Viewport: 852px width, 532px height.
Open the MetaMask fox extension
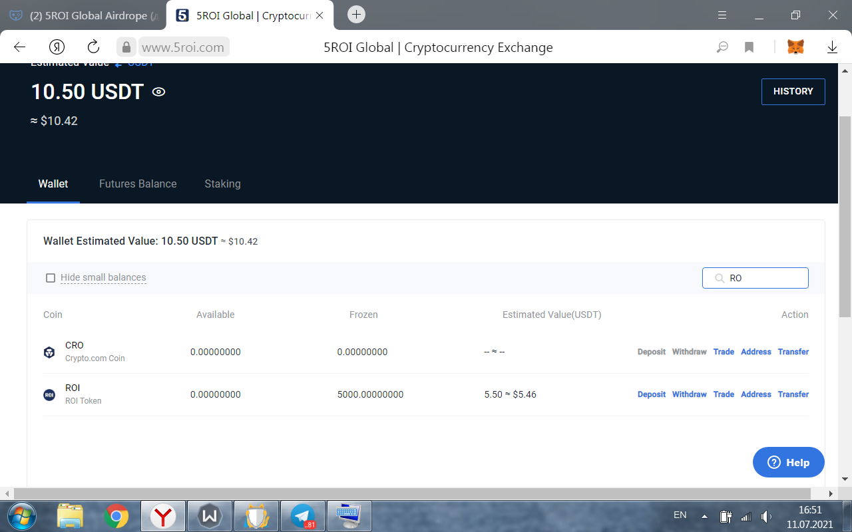(795, 47)
